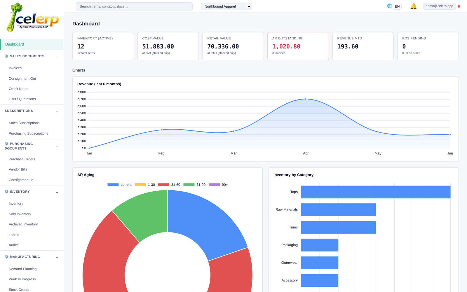Click the "3 invoices" text under AR Outstanding
This screenshot has height=292, width=467.
point(279,53)
